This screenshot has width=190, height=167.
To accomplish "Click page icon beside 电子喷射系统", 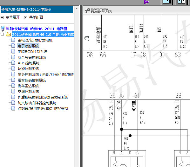I will coord(13,46).
